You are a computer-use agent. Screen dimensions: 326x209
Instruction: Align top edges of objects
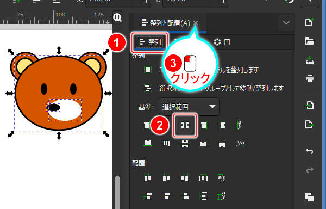click(x=166, y=143)
